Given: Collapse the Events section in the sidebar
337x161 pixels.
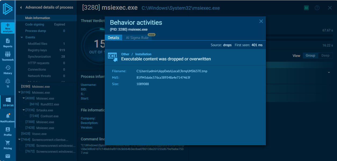Looking at the screenshot, I should 22,37.
